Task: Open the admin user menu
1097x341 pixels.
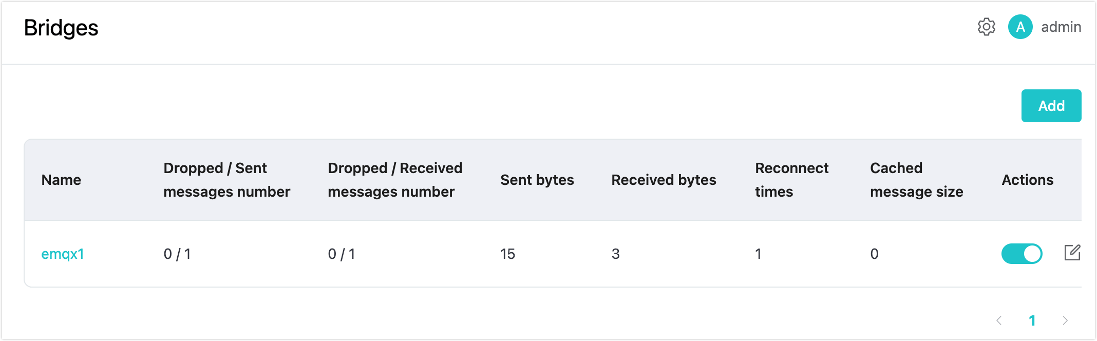Action: [1061, 27]
